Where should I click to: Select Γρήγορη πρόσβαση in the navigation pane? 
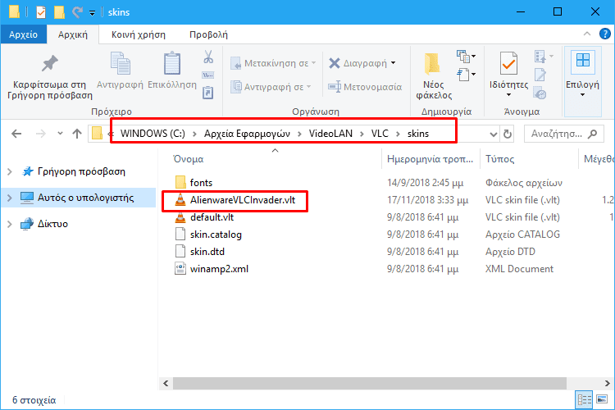point(81,171)
